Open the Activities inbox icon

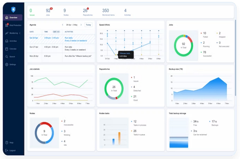7,41
